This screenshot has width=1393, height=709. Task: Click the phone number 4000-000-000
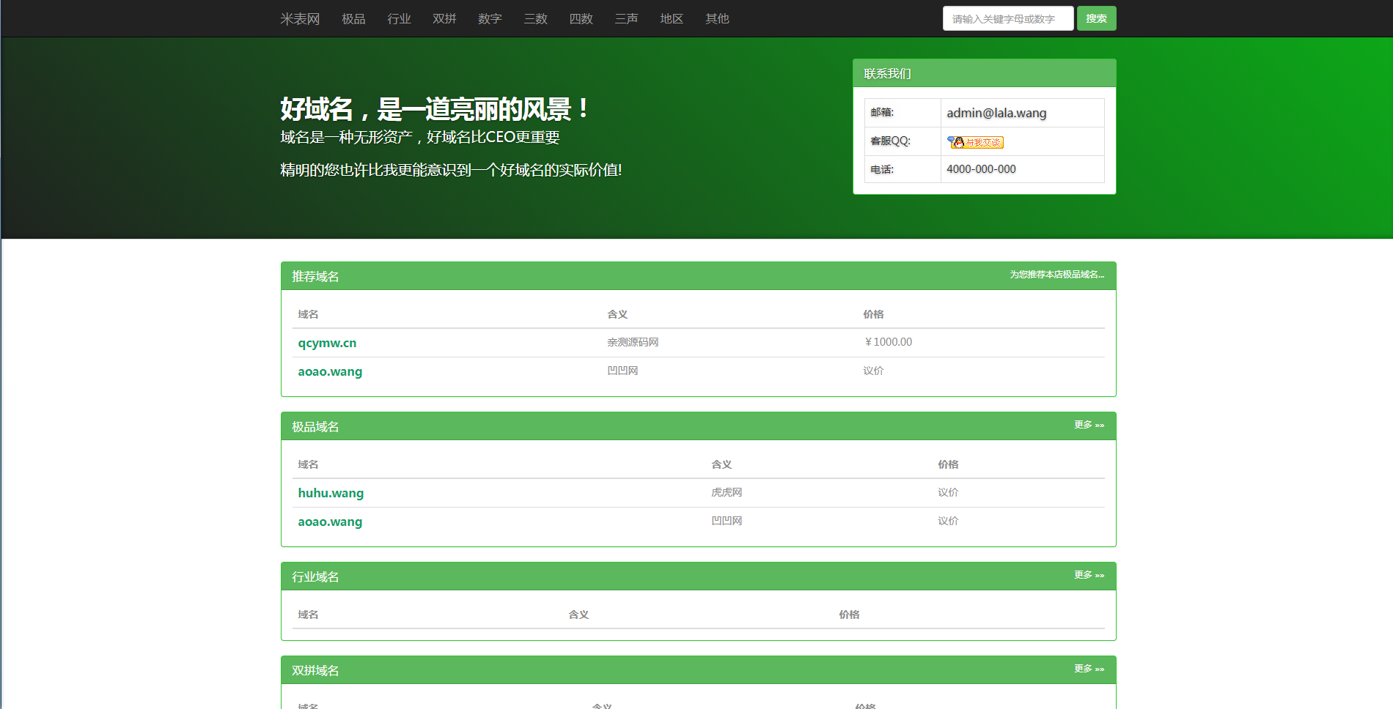tap(981, 169)
